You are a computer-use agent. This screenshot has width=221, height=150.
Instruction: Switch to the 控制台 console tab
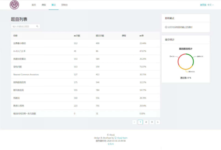(x=64, y=5)
